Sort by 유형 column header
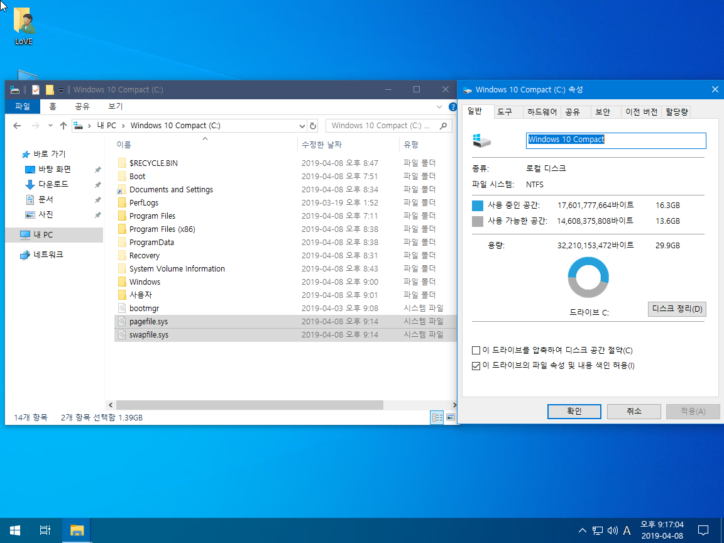This screenshot has height=543, width=724. point(411,145)
